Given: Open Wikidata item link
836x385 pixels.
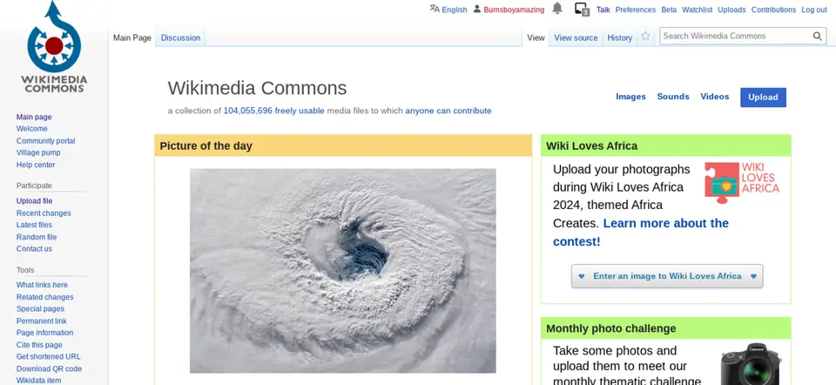Looking at the screenshot, I should (x=39, y=381).
